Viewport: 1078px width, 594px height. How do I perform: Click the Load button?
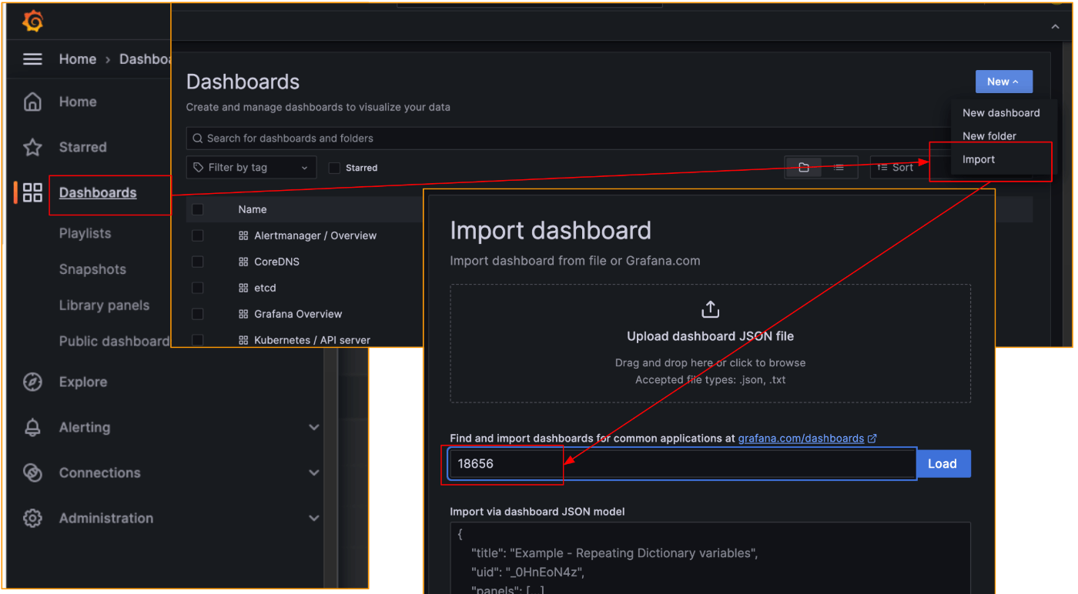943,464
